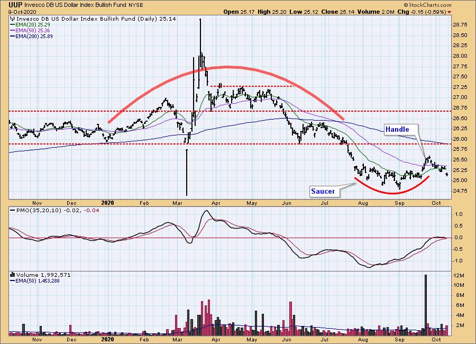Click the Close 25.14 value
476x344 pixels.
coord(337,12)
